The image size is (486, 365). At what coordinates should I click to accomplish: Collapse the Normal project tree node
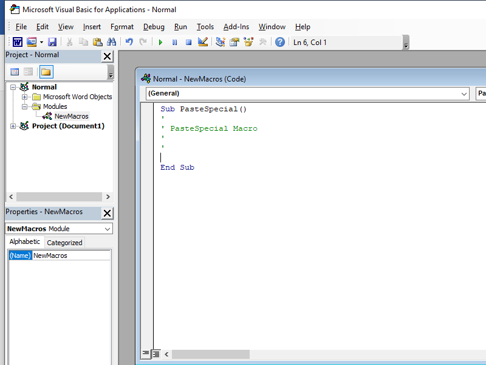[13, 87]
